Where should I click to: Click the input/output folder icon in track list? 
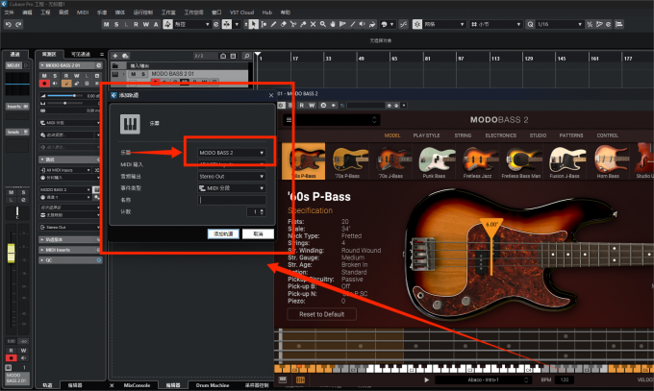115,66
